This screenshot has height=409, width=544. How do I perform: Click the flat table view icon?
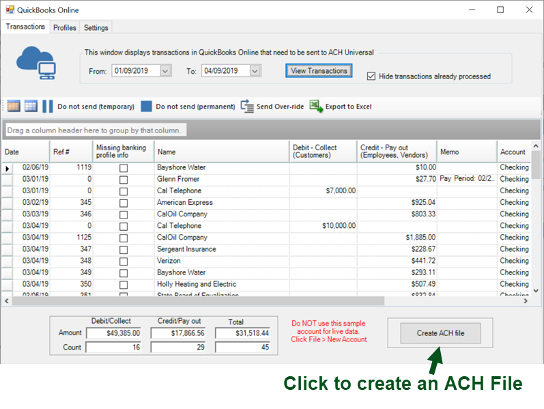point(31,106)
